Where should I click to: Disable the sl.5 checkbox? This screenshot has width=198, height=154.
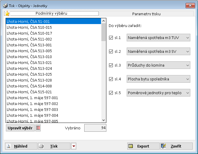[x=111, y=93]
